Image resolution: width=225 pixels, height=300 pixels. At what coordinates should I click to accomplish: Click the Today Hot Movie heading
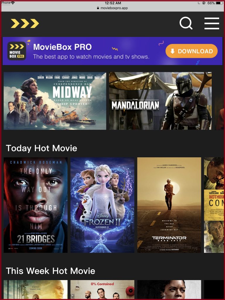[42, 148]
